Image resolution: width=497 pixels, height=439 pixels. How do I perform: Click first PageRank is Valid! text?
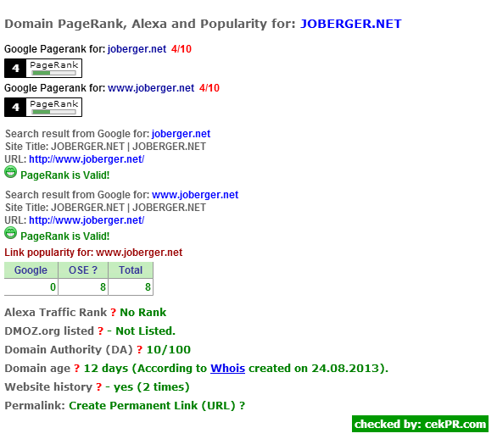(65, 175)
